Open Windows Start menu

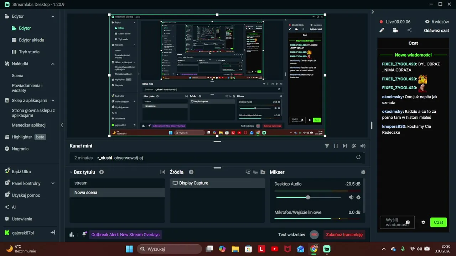coord(129,249)
